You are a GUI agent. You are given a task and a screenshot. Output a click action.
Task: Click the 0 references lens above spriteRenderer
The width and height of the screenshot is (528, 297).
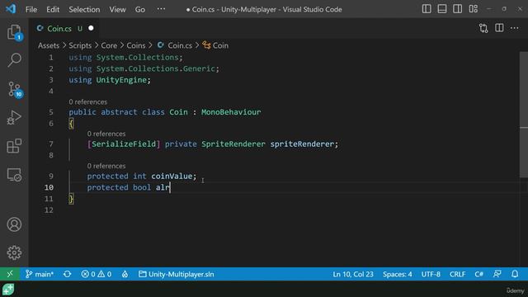click(x=106, y=134)
